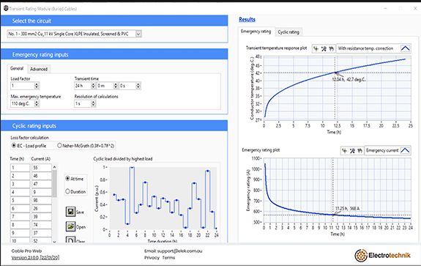
Task: Choose the At time radio button
Action: [67, 178]
